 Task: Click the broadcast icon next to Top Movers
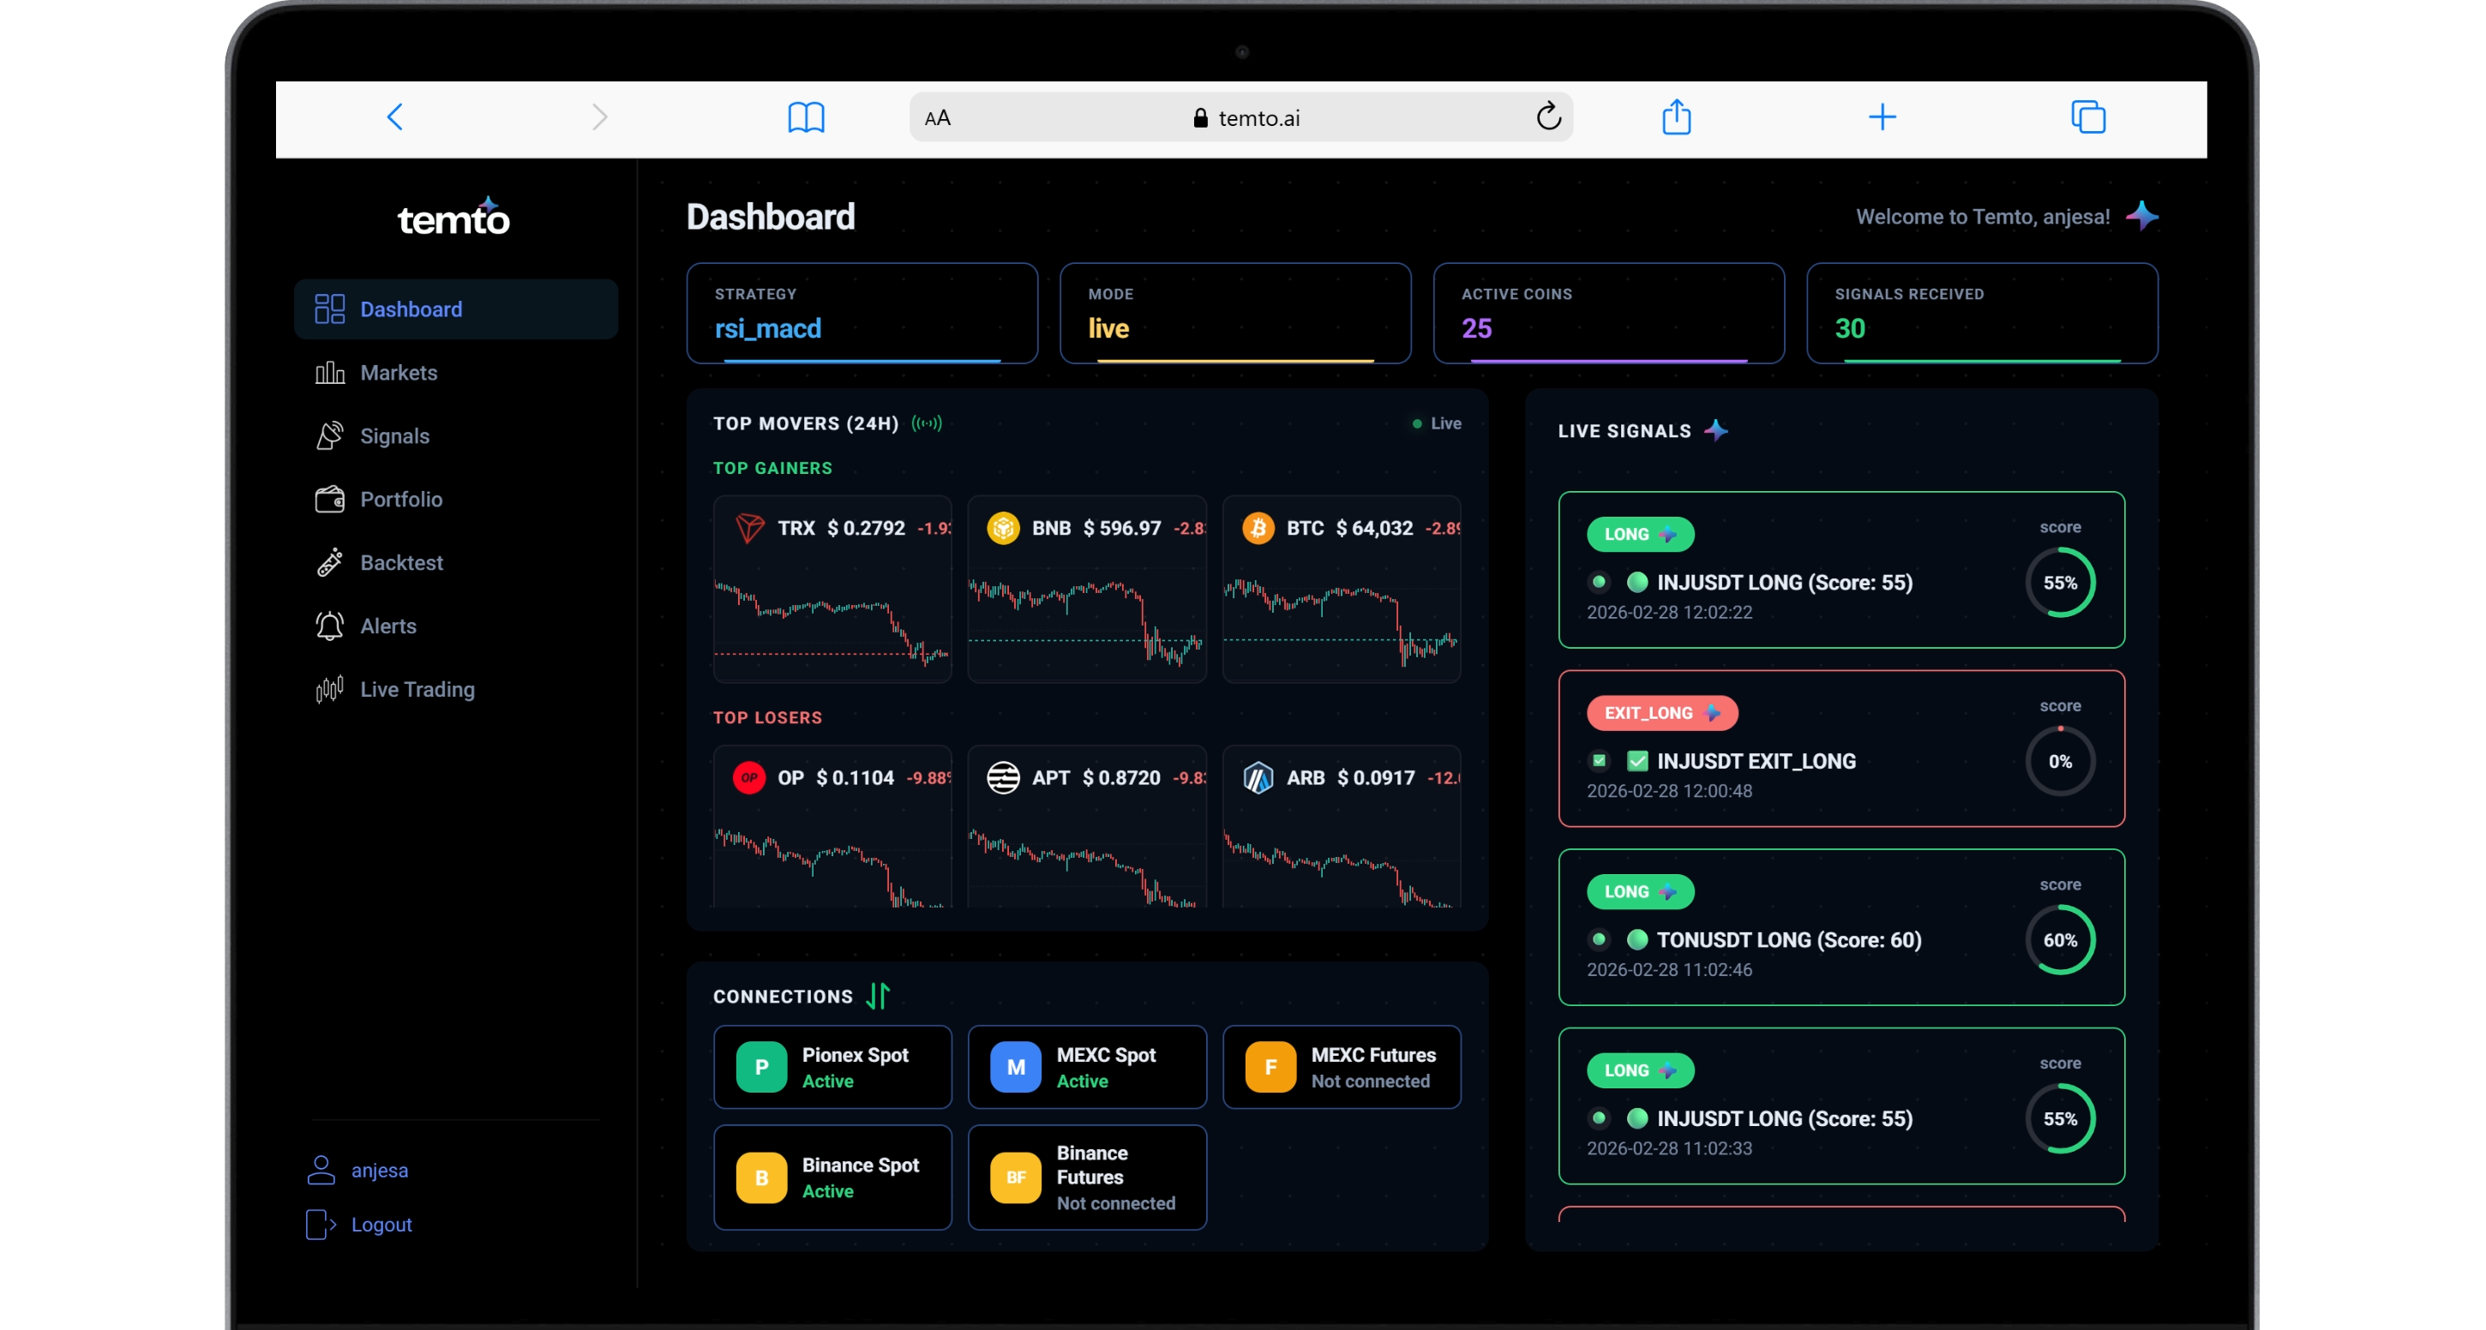pyautogui.click(x=926, y=422)
